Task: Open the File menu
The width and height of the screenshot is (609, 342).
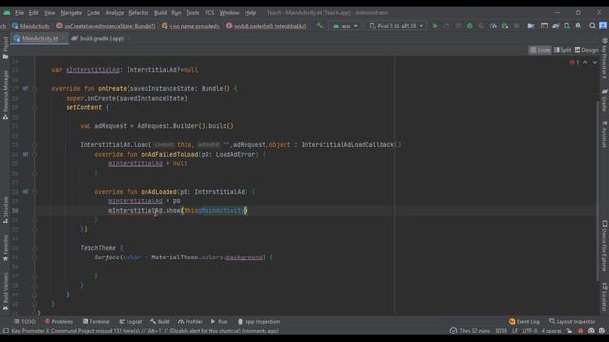Action: [x=19, y=12]
